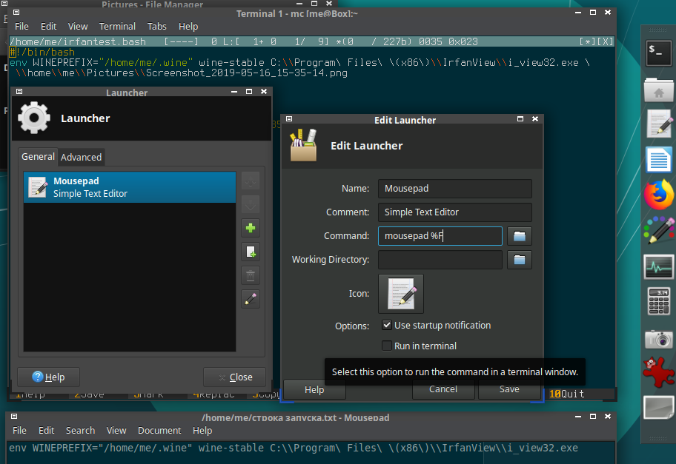Open the Terminal window menu icon
676x464 pixels.
point(16,13)
